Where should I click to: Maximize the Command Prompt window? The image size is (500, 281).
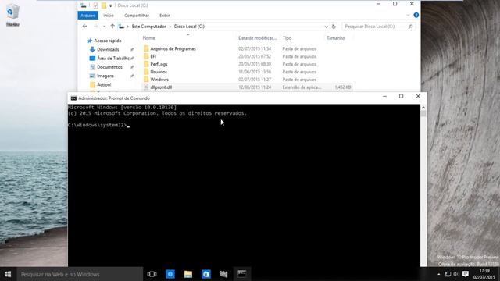[401, 96]
